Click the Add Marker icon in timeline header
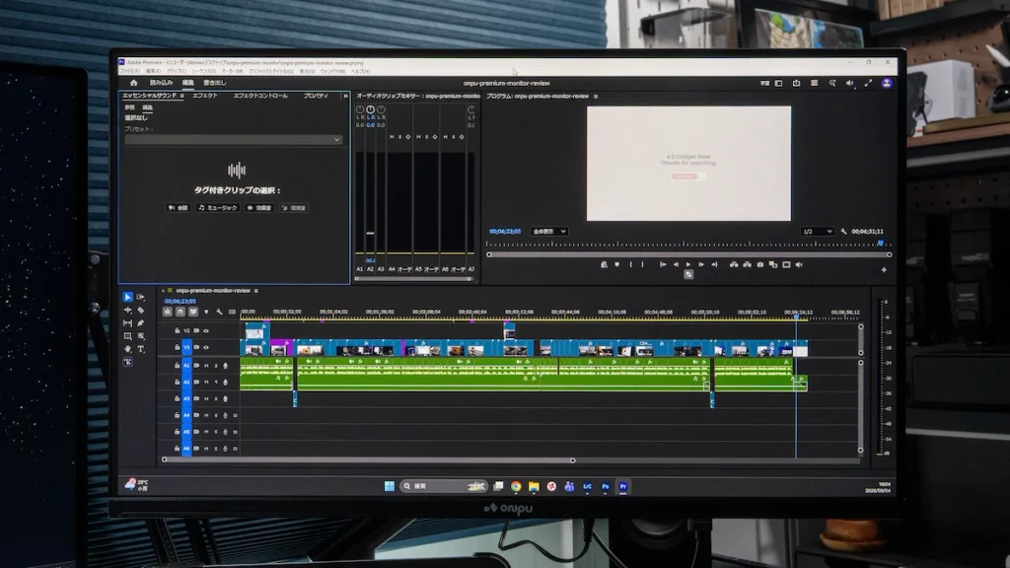1010x568 pixels. 206,312
